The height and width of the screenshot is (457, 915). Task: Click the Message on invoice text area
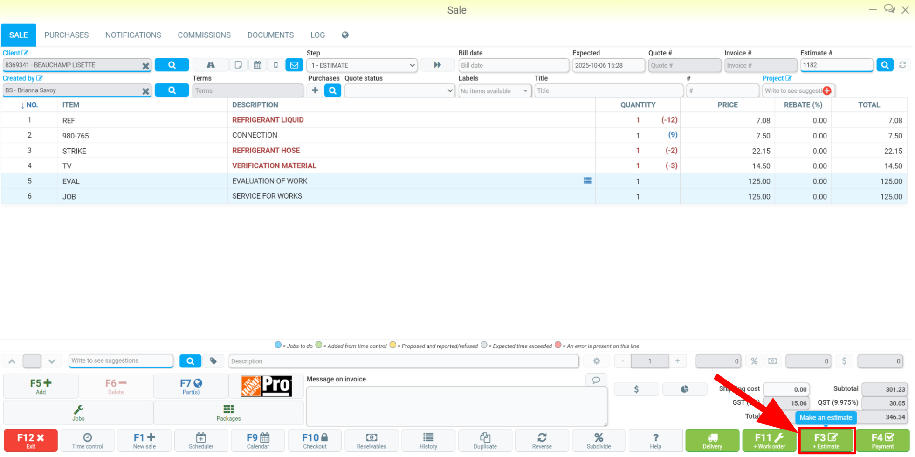coord(457,406)
